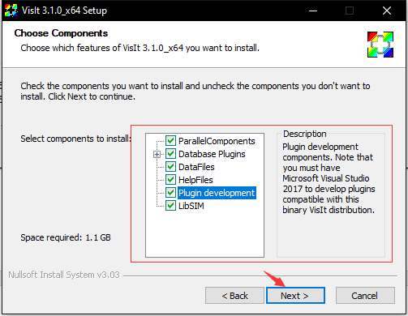The image size is (408, 316).
Task: Select the HelpFiles component label
Action: 195,180
